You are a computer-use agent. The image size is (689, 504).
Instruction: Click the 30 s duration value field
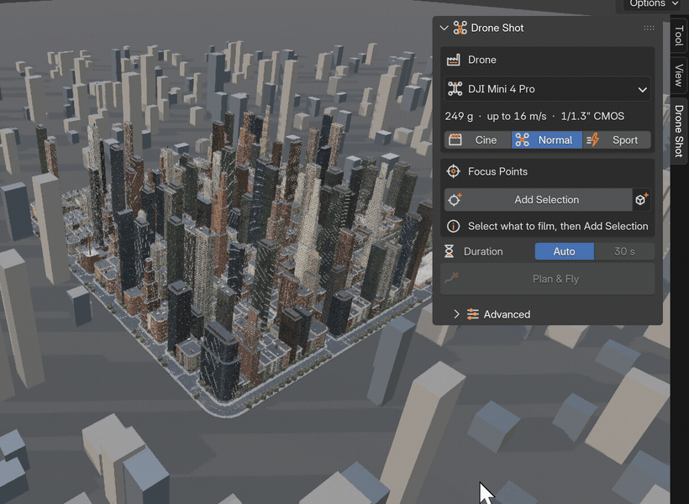624,251
